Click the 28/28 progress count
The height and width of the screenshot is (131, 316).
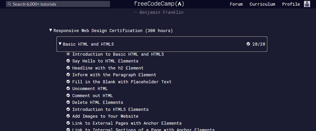pyautogui.click(x=259, y=44)
